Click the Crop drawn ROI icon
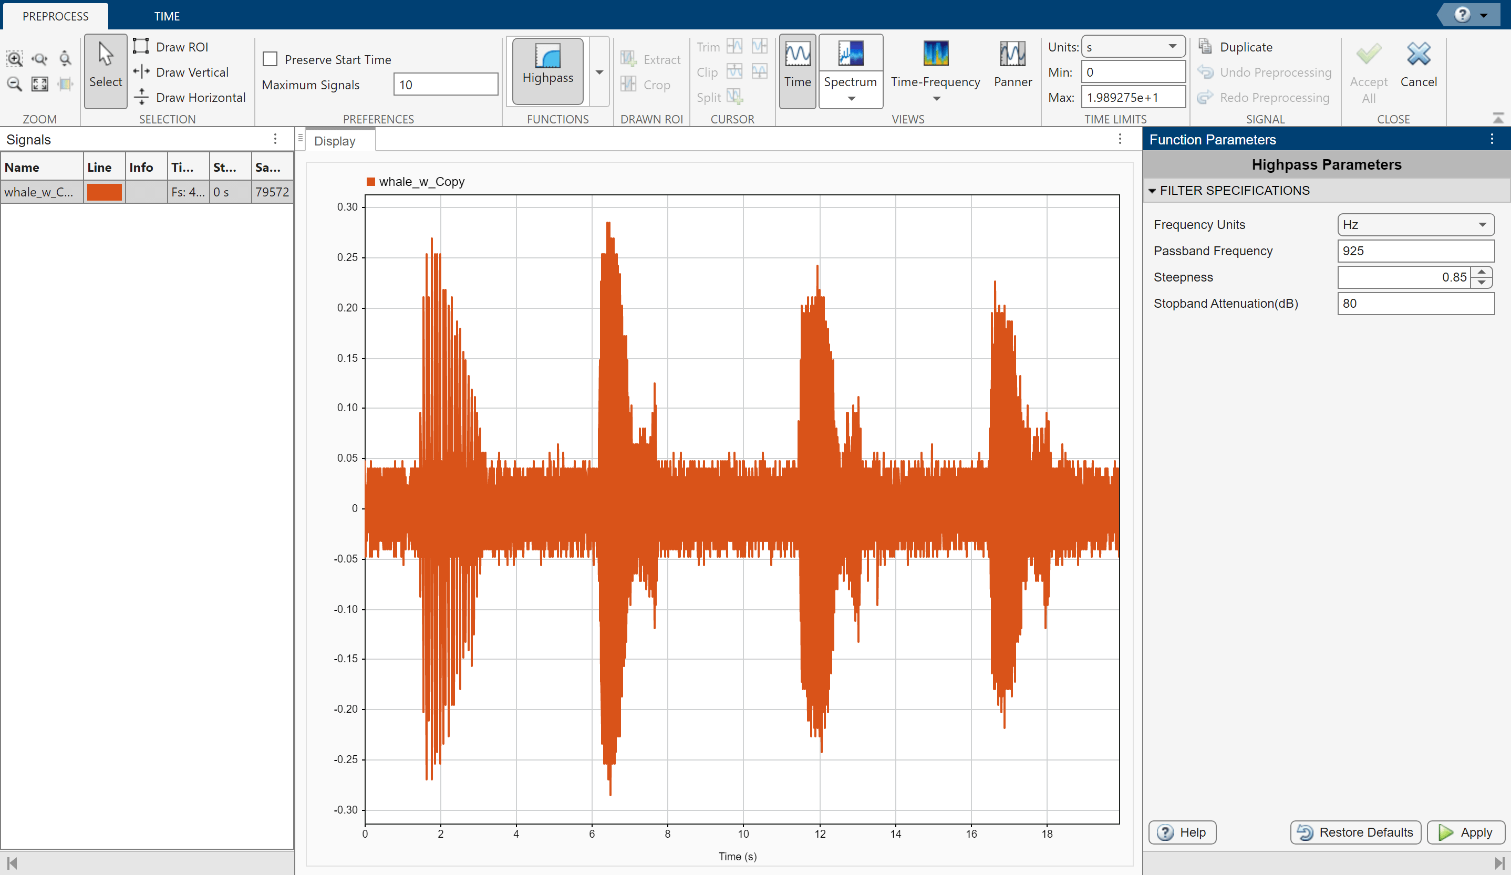The image size is (1511, 875). point(628,84)
